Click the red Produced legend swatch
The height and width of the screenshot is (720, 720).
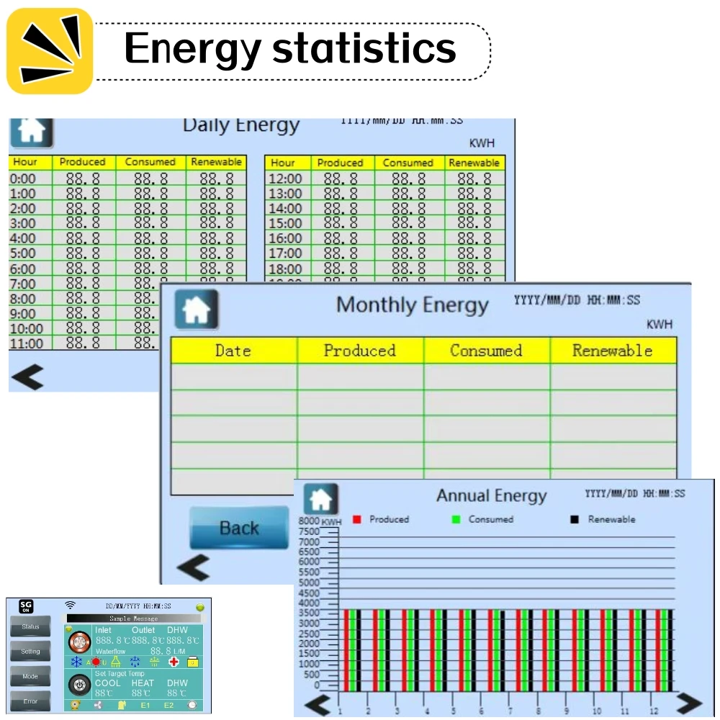356,519
